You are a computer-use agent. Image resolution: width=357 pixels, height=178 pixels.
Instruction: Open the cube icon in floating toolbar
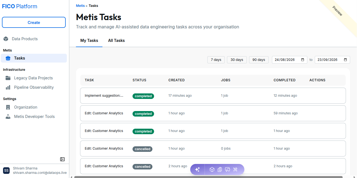pos(212,169)
